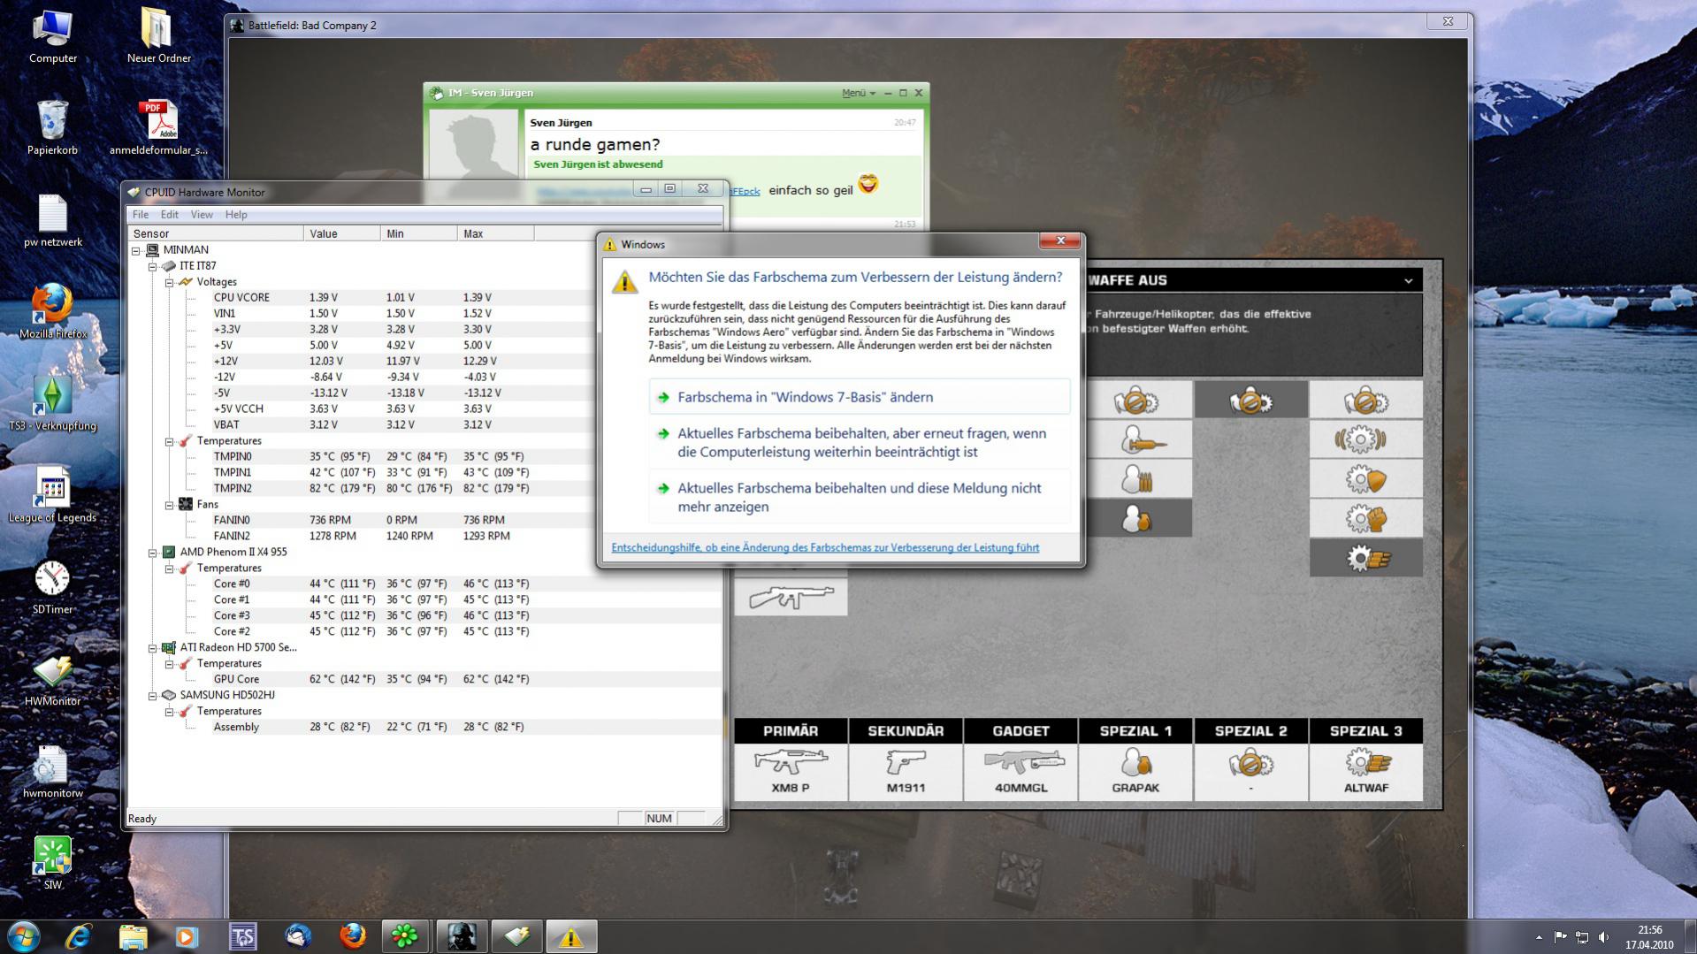Click the clock showing 21:56
Image resolution: width=1697 pixels, height=954 pixels.
pyautogui.click(x=1649, y=930)
